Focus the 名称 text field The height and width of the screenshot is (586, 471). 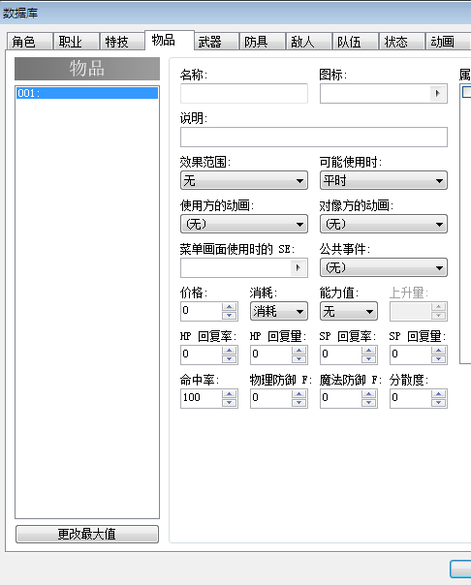pyautogui.click(x=244, y=93)
